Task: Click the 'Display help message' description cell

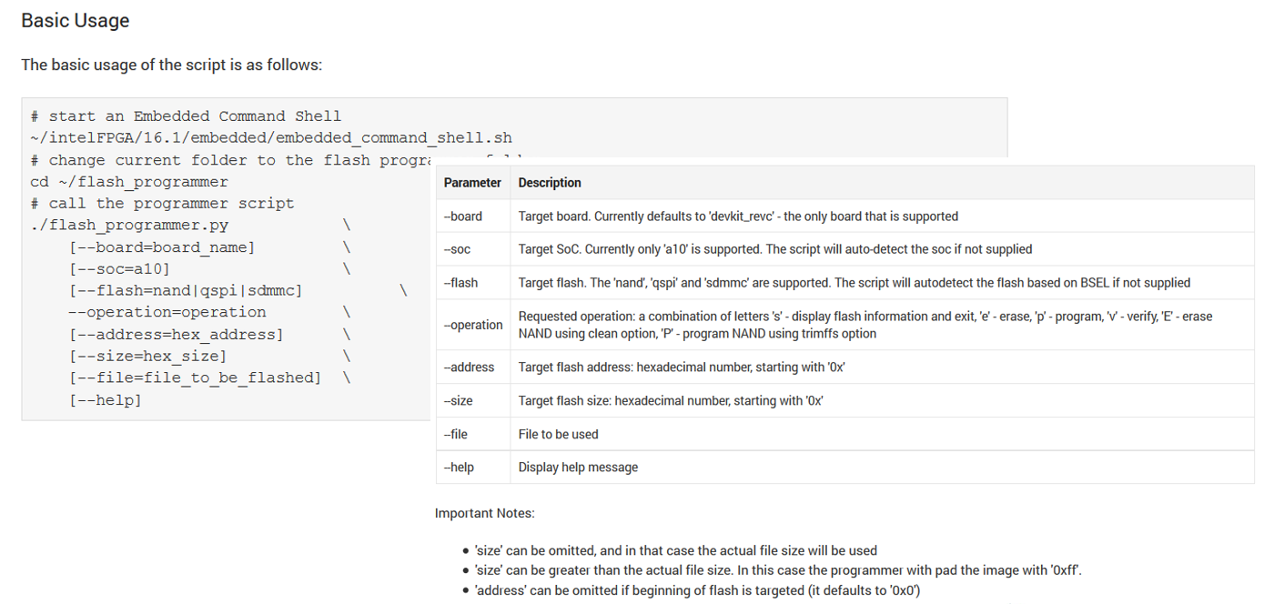Action: (578, 468)
